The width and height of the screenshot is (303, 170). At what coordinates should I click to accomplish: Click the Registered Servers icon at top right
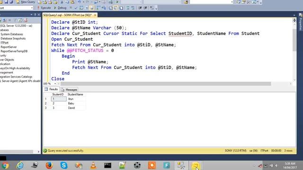[x=238, y=2]
